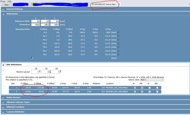Select the MCA384 DiTi Active Nest tab
190x115 pixels.
click(105, 4)
